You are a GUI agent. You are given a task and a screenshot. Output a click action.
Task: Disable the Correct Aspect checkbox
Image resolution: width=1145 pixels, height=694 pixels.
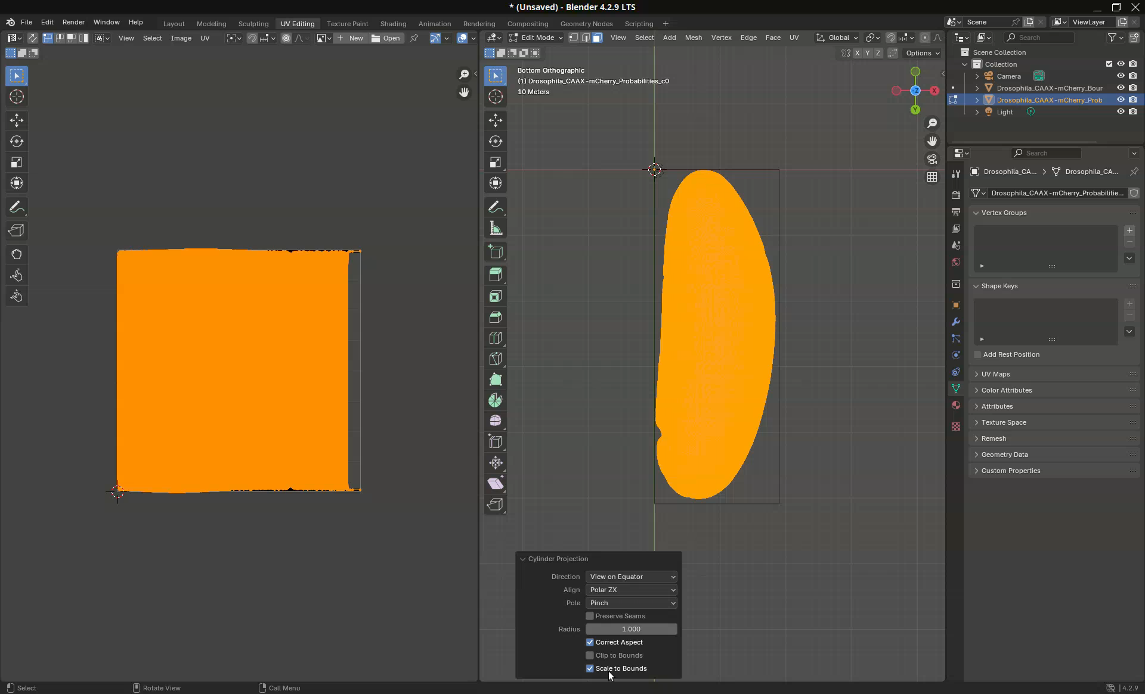click(x=590, y=642)
